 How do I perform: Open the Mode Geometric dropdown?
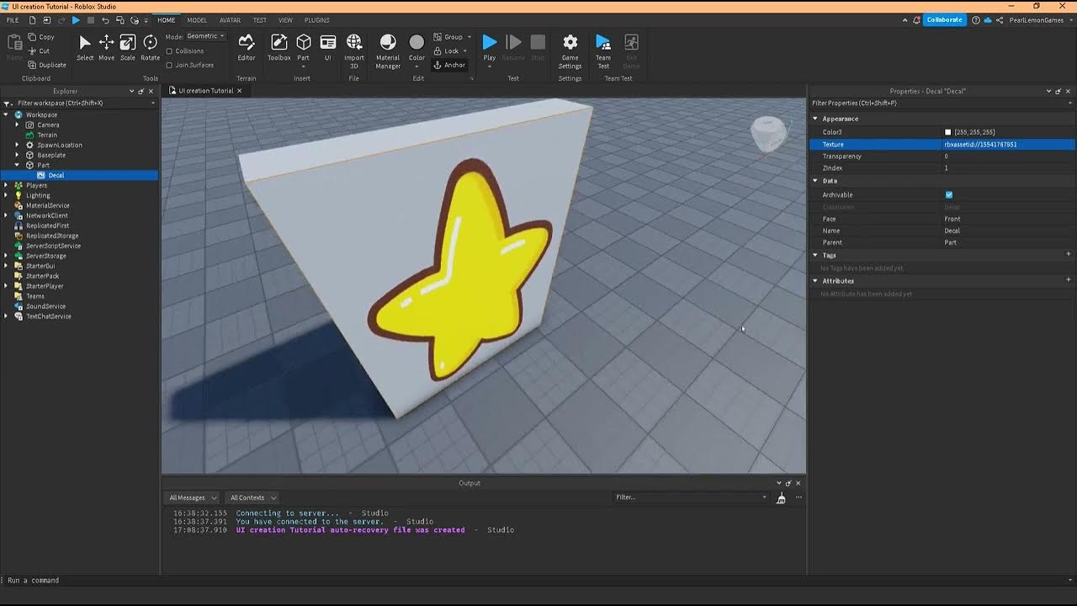tap(205, 36)
